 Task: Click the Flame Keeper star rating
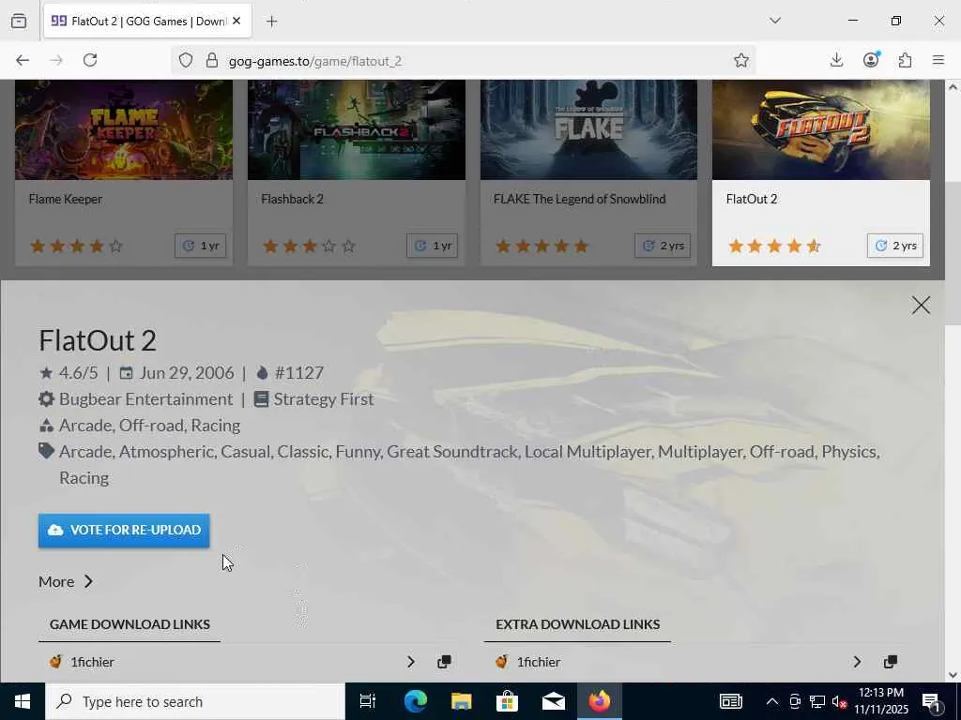point(77,247)
